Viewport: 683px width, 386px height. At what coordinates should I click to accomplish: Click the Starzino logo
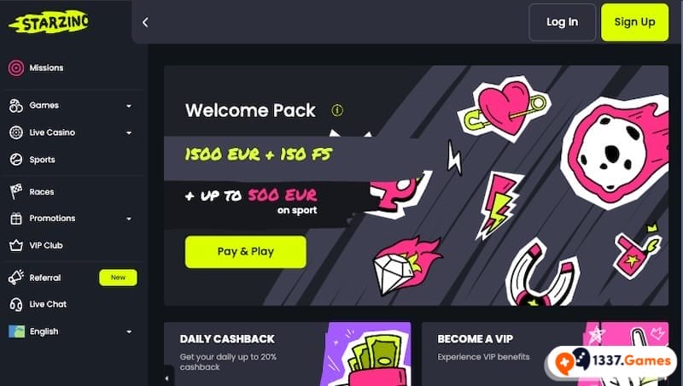point(49,22)
